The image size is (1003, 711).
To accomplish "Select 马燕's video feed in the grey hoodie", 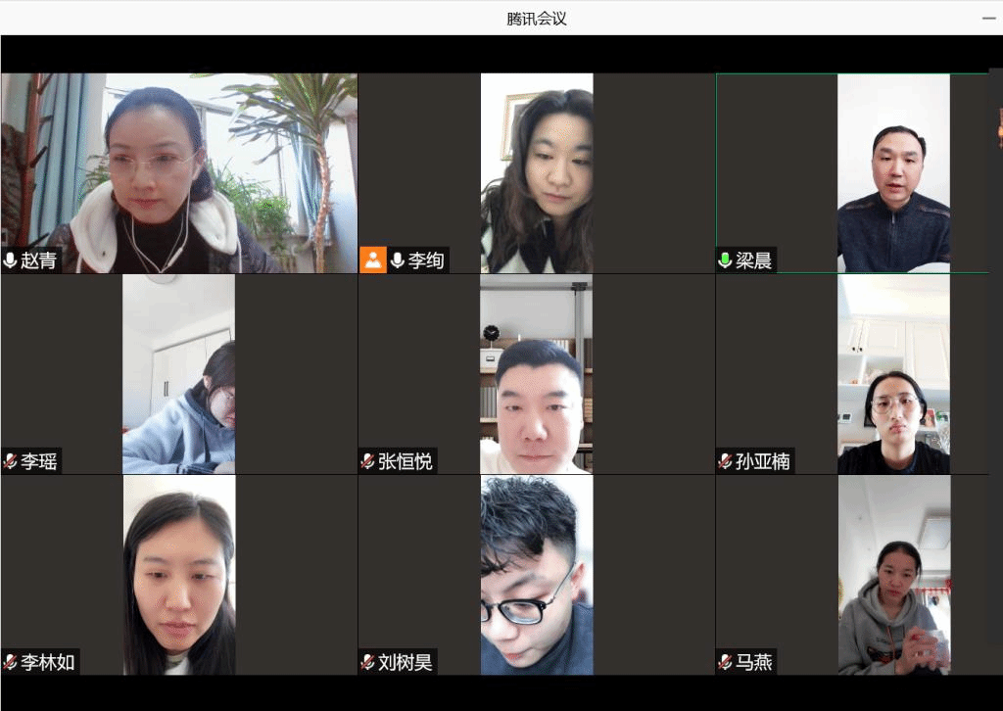I will point(893,575).
